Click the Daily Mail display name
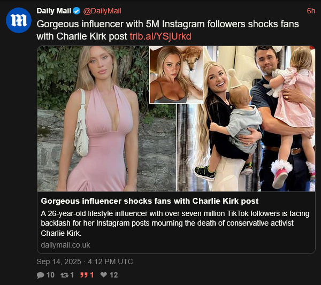This screenshot has width=321, height=285. point(54,11)
